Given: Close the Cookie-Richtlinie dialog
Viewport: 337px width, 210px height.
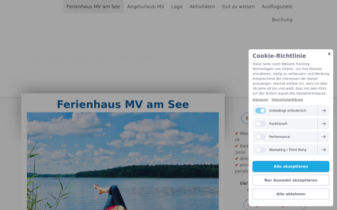Looking at the screenshot, I should click(329, 54).
